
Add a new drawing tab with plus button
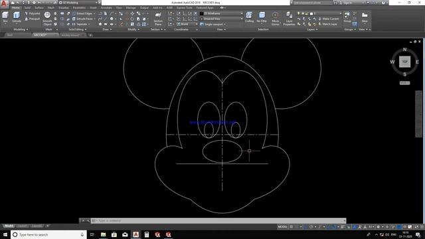coord(90,35)
